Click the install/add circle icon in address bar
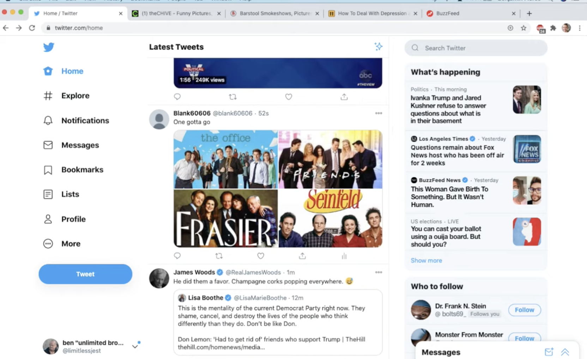Viewport: 587px width, 359px height. (x=510, y=28)
